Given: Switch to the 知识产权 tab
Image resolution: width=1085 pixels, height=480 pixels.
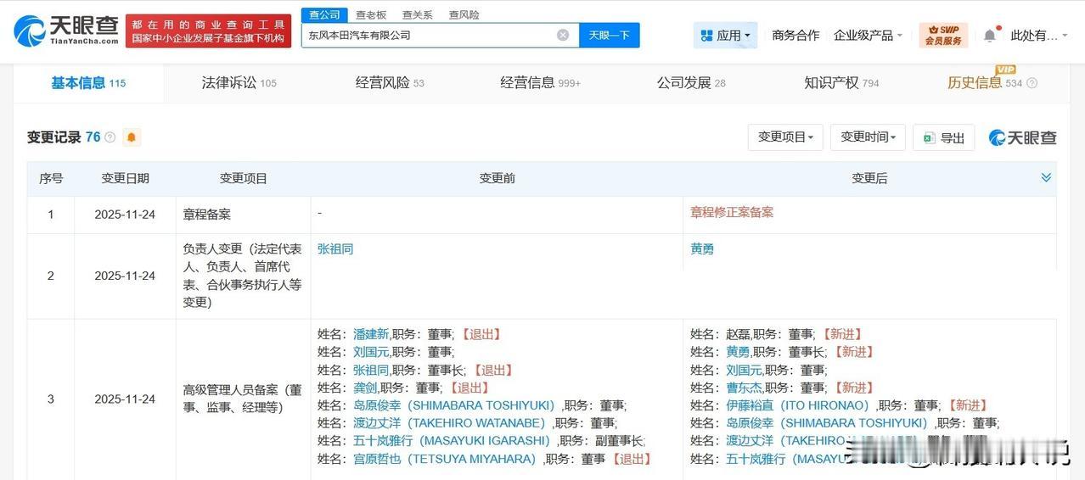Looking at the screenshot, I should pos(841,83).
